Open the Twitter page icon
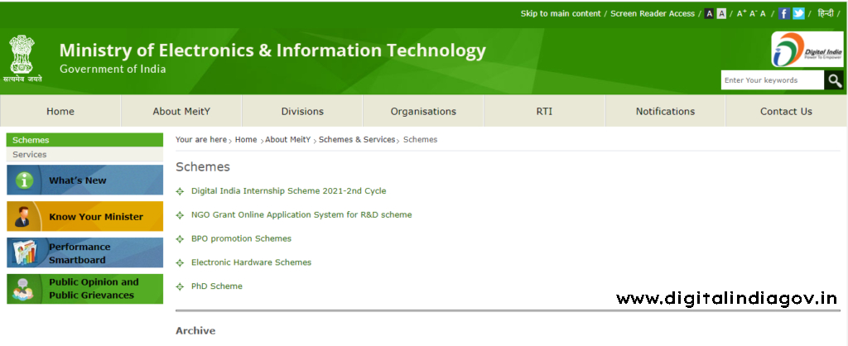The image size is (848, 346). (x=798, y=13)
